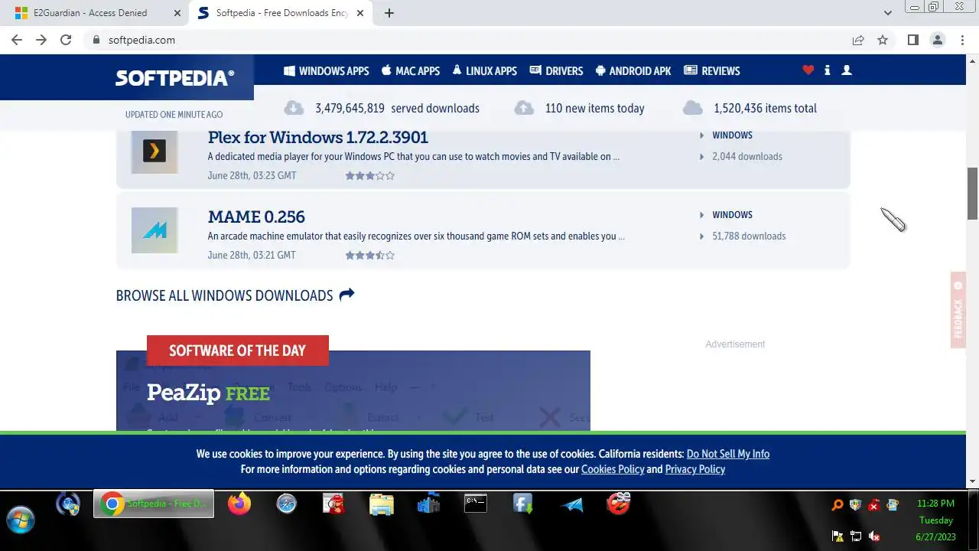Close the E2Guardian tab
This screenshot has width=979, height=551.
177,13
